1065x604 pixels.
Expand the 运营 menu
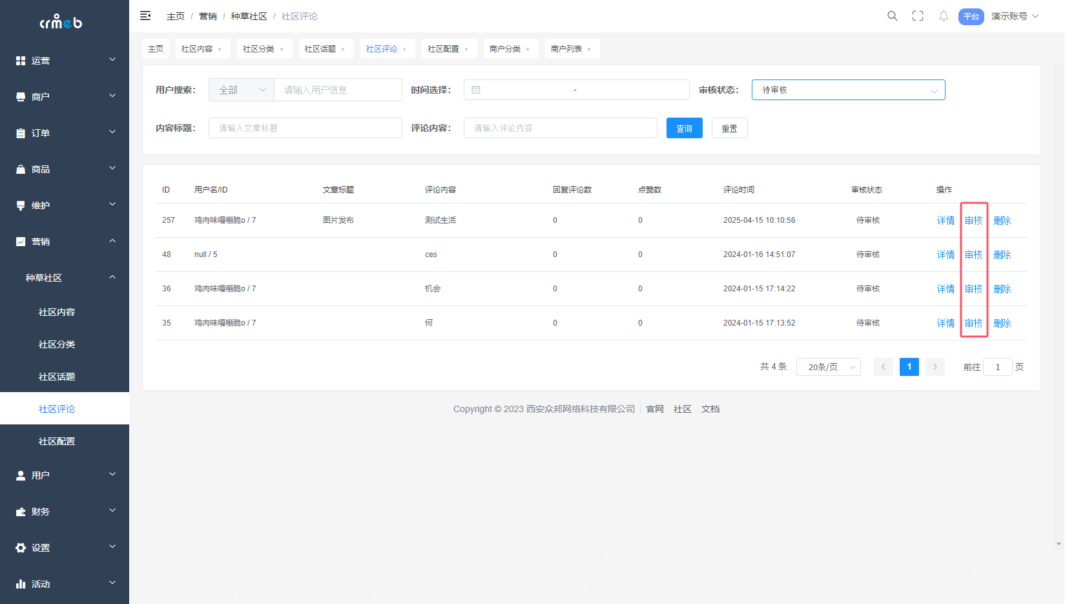(x=65, y=60)
